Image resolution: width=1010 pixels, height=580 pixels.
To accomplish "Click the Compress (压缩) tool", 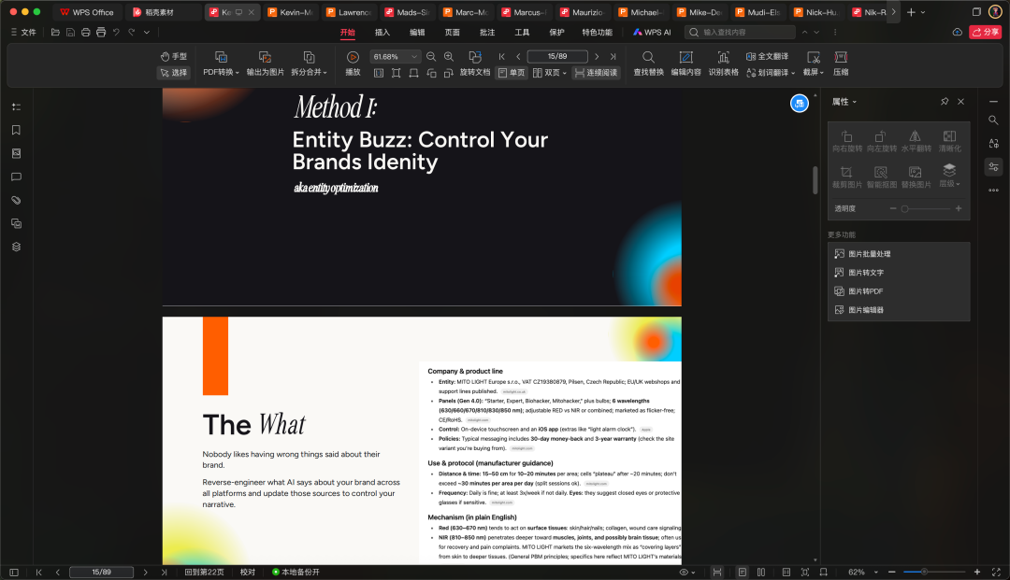I will 841,64.
